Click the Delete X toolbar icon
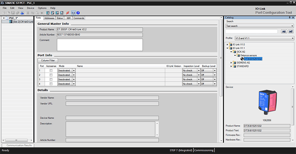296x154 pixels. click(x=42, y=13)
